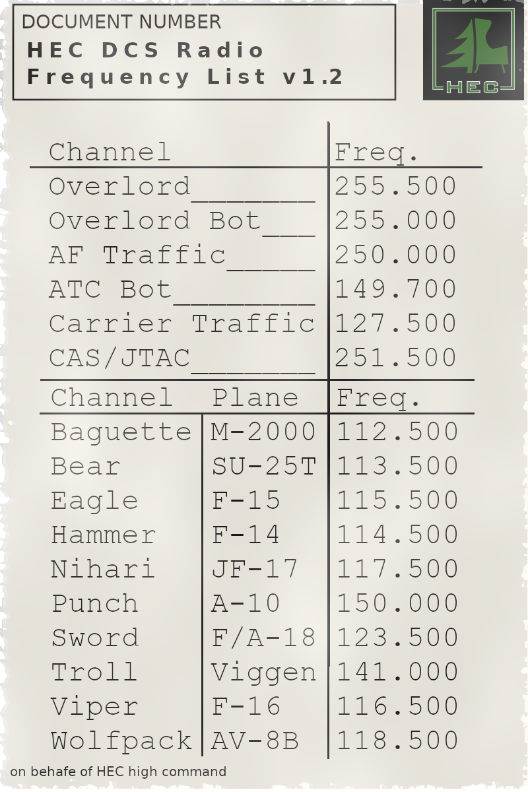Screen dimensions: 528x792
Task: Select Carrier Traffic frequency 127.500
Action: tap(395, 324)
